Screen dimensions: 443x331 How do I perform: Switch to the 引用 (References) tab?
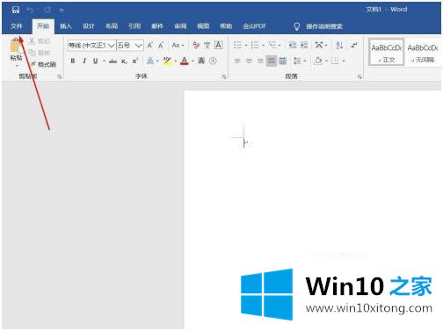click(x=134, y=26)
